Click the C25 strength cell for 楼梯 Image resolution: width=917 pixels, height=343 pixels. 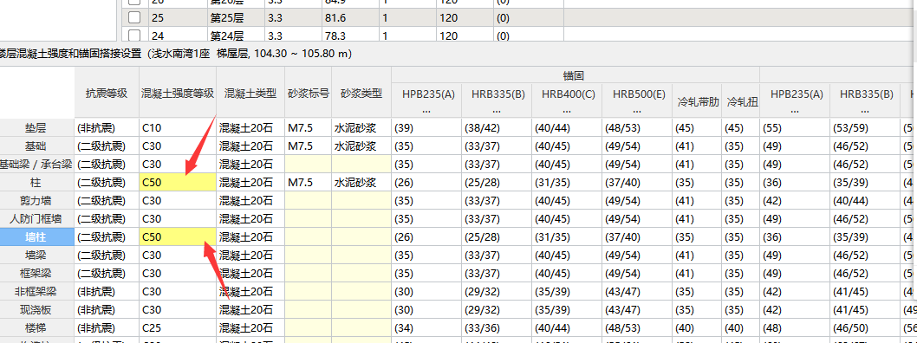point(178,327)
